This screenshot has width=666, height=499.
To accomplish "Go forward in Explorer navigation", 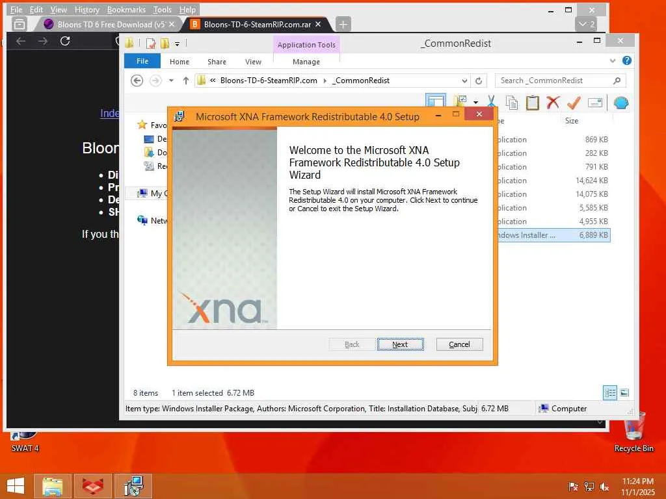I will pyautogui.click(x=155, y=80).
